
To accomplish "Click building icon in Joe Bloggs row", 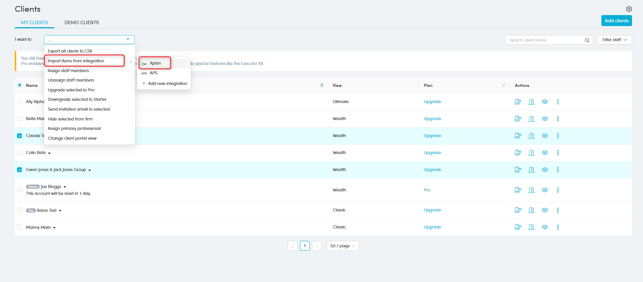I will tap(531, 190).
